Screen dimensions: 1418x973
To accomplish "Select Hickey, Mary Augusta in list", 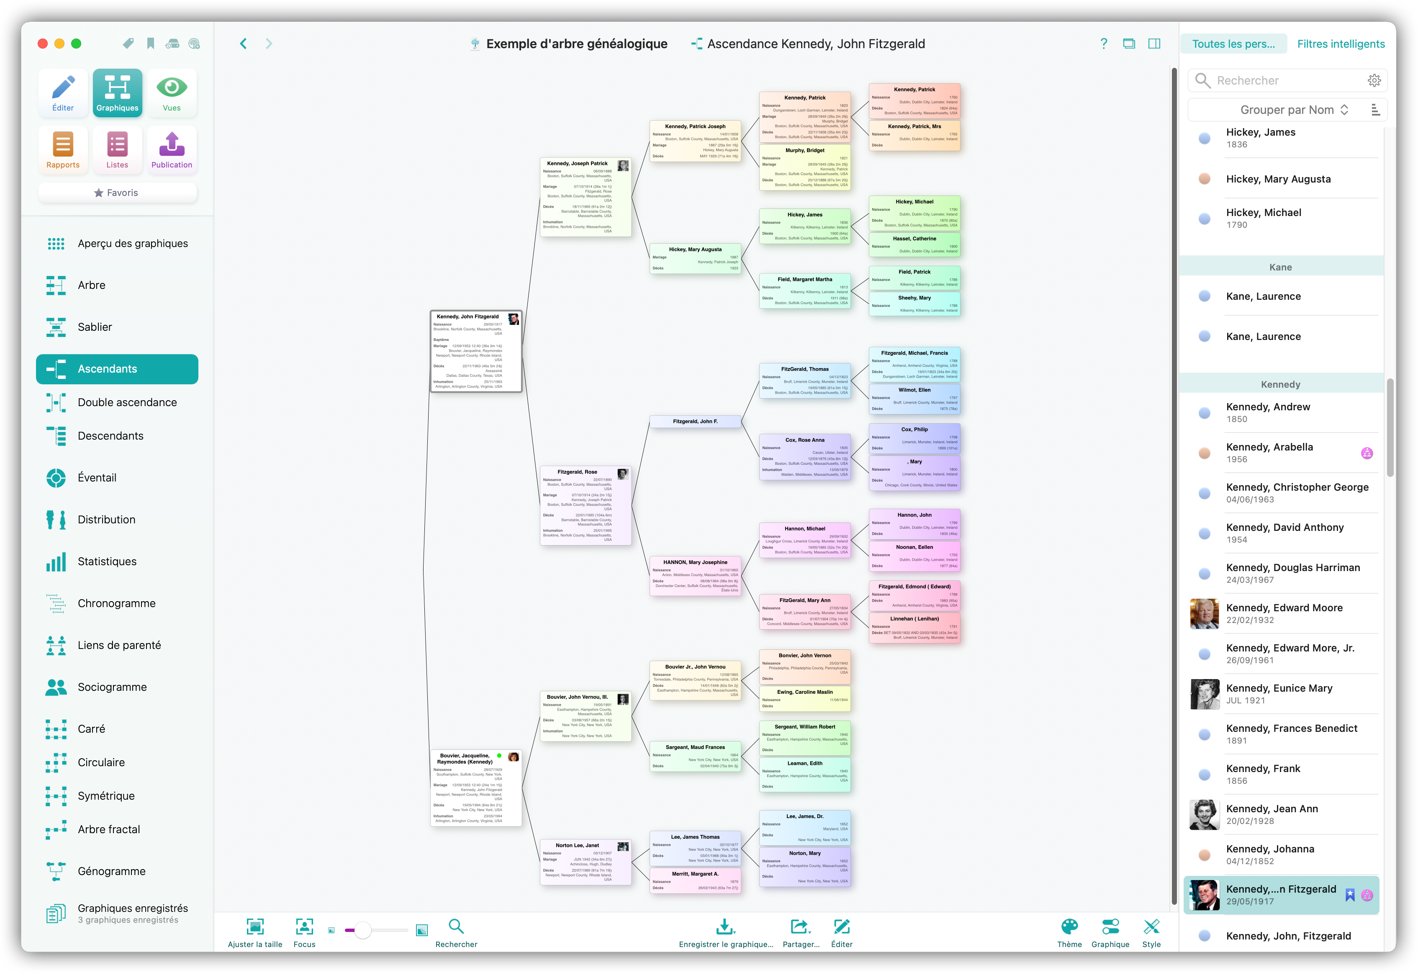I will tap(1281, 179).
